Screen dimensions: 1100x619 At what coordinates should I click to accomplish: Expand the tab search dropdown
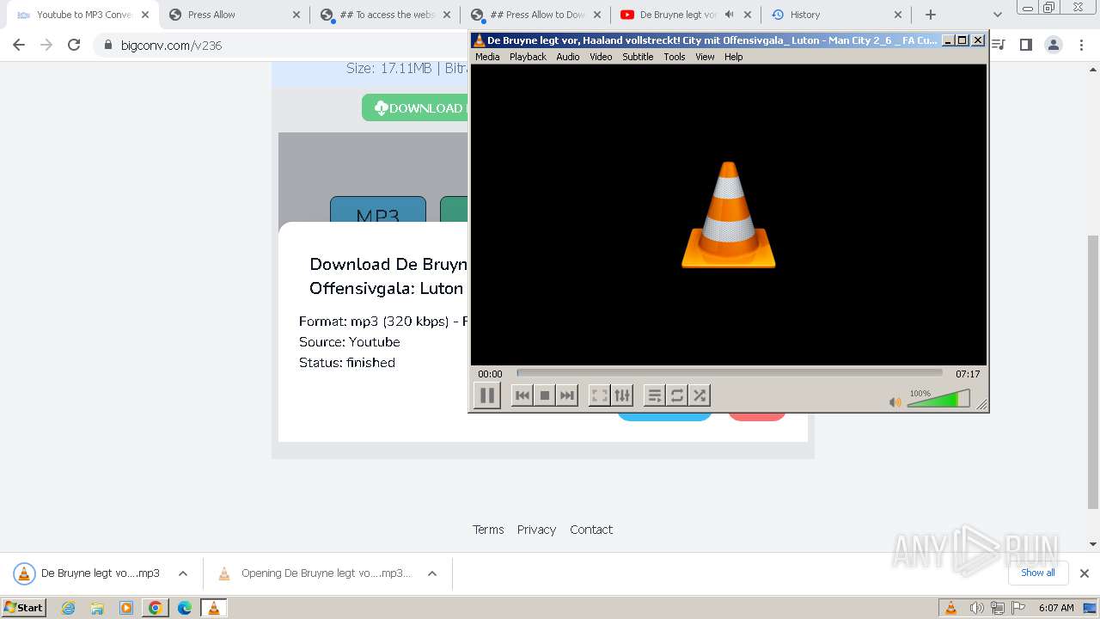997,15
